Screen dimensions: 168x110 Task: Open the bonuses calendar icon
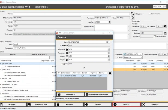pyautogui.click(x=165, y=33)
